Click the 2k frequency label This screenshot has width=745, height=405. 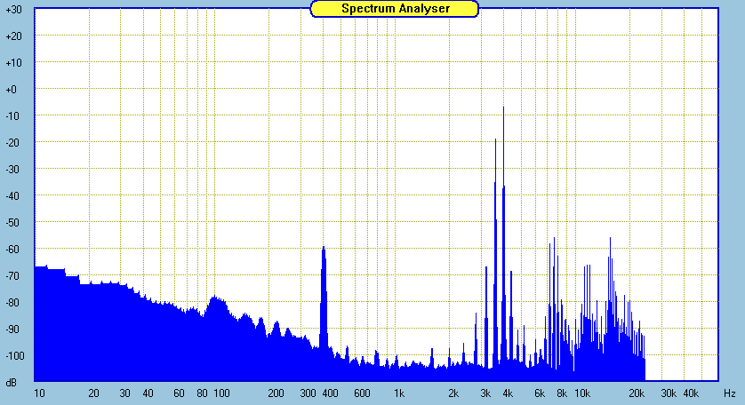(x=453, y=393)
